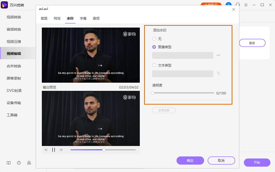Open the headset support menu

(x=238, y=5)
